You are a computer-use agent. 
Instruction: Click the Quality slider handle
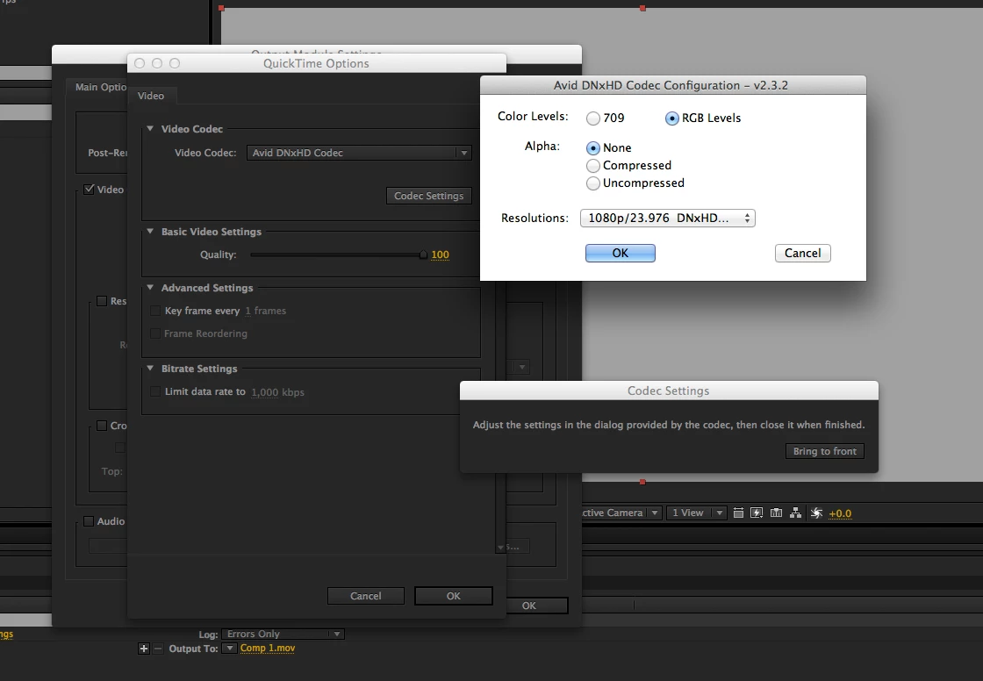tap(423, 254)
